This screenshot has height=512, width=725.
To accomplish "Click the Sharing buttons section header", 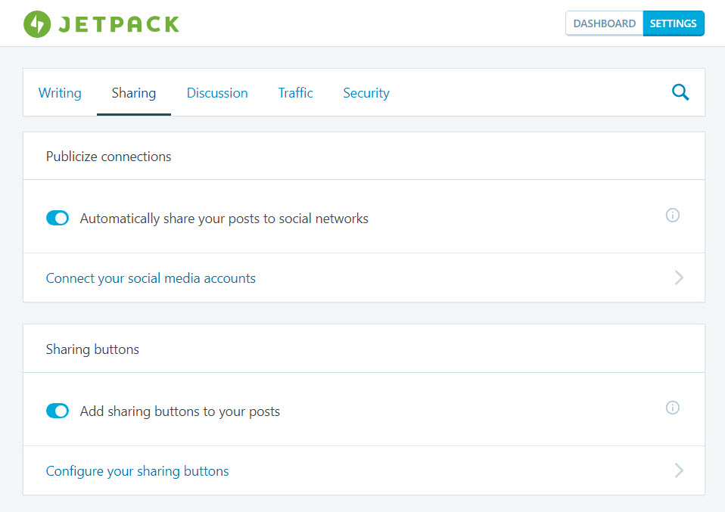I will [92, 349].
